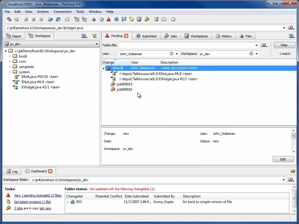
Task: Follow View 1 pending changelist link
Action: click(38, 195)
